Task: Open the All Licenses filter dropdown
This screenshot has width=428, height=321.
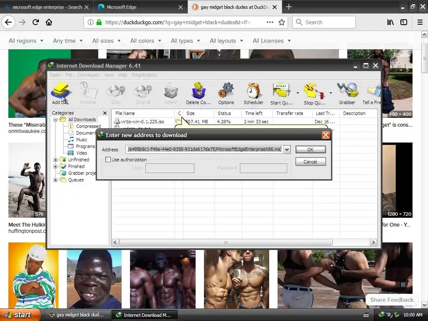Action: (272, 41)
